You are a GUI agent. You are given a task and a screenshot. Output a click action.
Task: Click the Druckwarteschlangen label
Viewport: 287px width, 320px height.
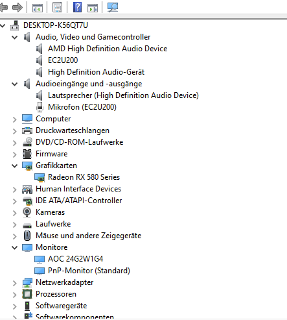(73, 130)
